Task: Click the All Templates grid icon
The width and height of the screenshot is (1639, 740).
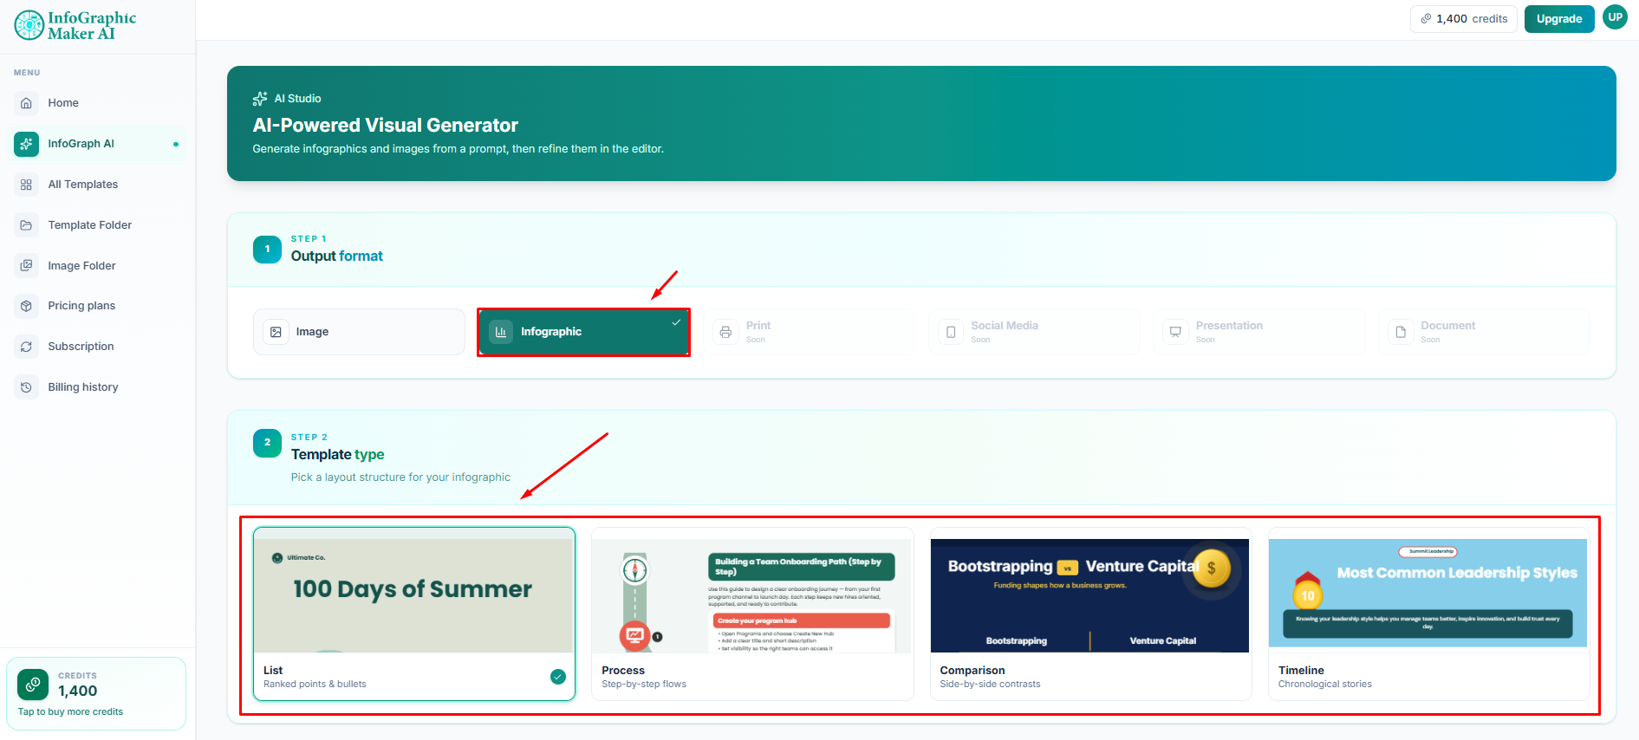Action: click(x=27, y=185)
